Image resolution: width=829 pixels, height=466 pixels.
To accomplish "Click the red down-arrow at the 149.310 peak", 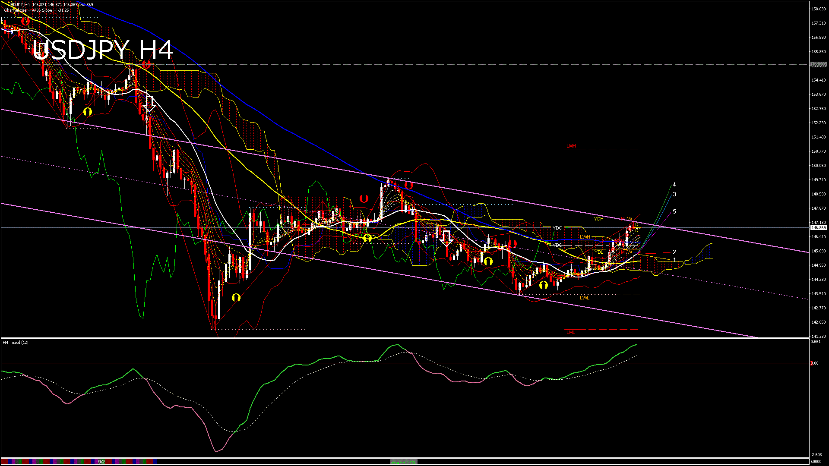I will pyautogui.click(x=409, y=186).
